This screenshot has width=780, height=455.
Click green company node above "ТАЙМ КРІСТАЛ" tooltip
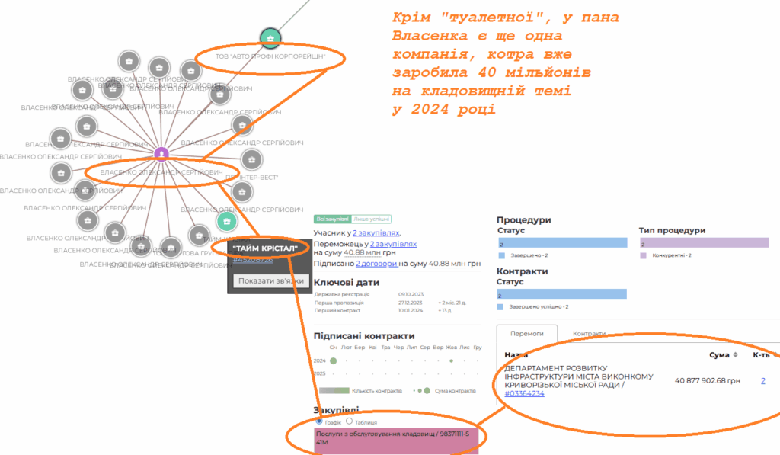225,222
